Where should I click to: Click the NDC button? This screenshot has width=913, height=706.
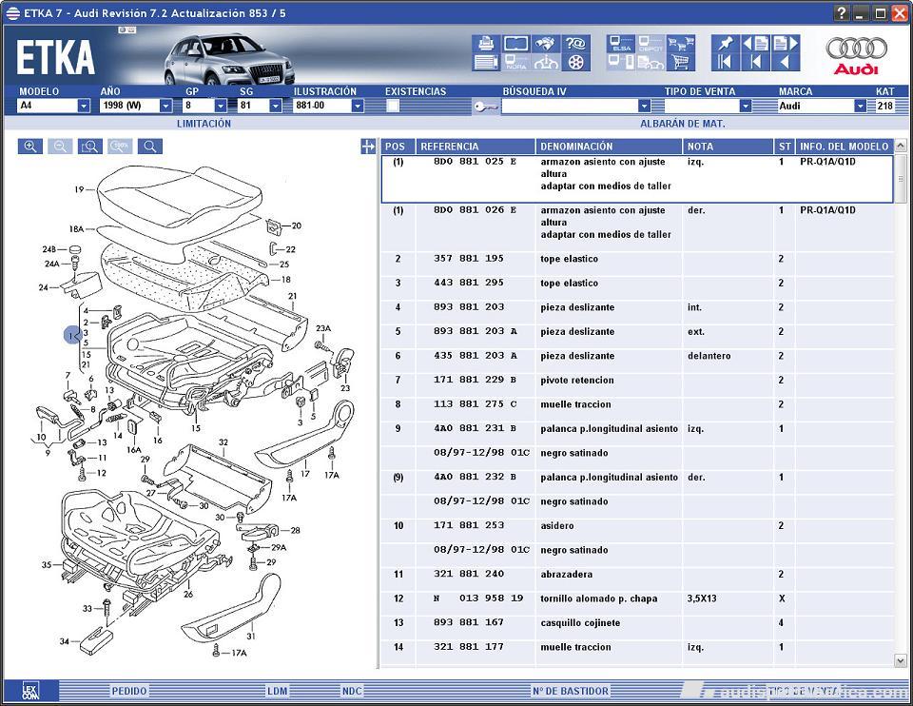(352, 691)
